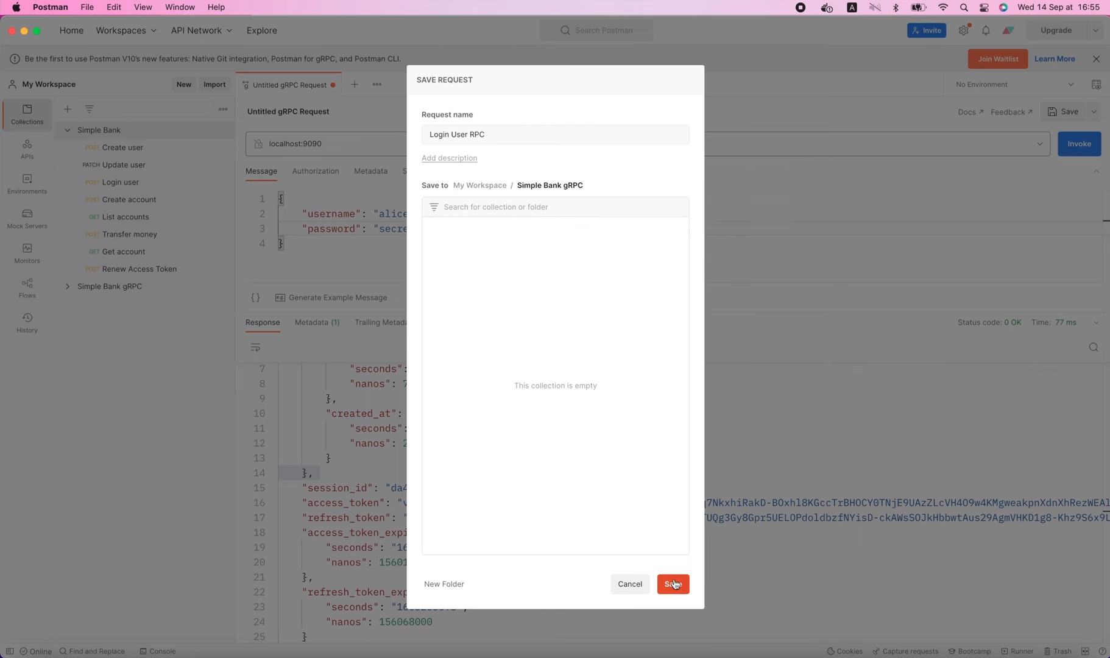Open the No Environment selector

[1015, 85]
